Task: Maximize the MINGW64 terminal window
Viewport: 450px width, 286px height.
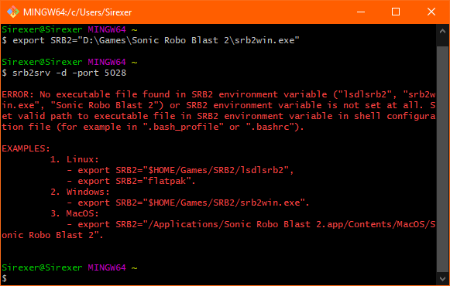Action: pos(396,12)
